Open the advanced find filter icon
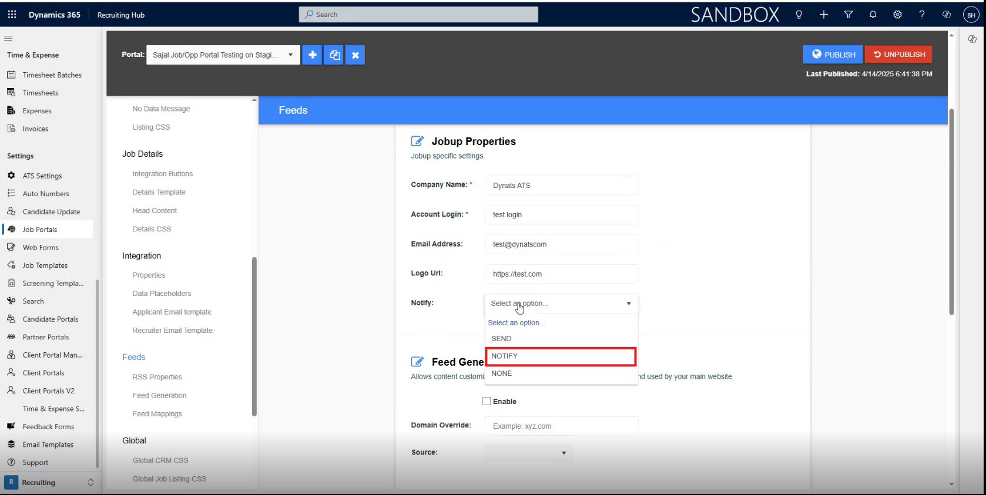The width and height of the screenshot is (986, 495). tap(849, 15)
